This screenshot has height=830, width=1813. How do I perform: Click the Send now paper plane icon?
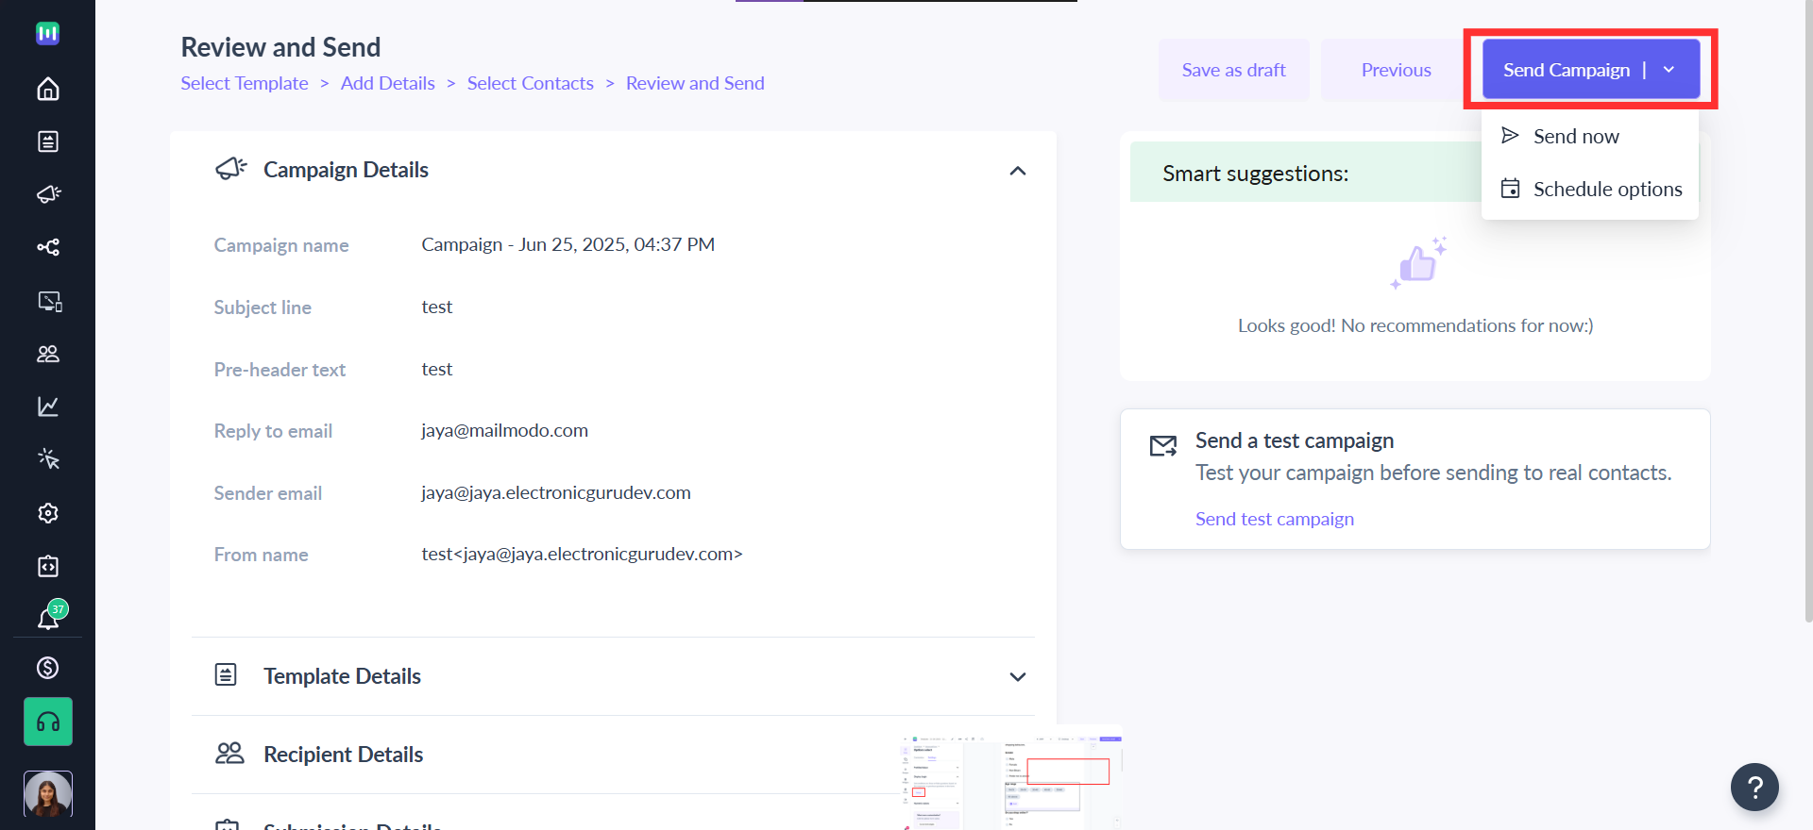coord(1510,136)
